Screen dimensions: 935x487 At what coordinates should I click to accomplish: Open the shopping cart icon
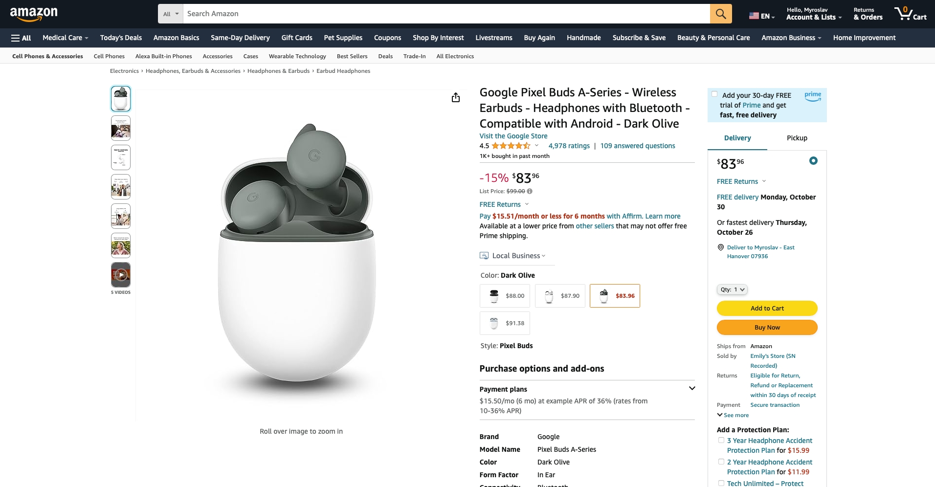[x=910, y=14]
